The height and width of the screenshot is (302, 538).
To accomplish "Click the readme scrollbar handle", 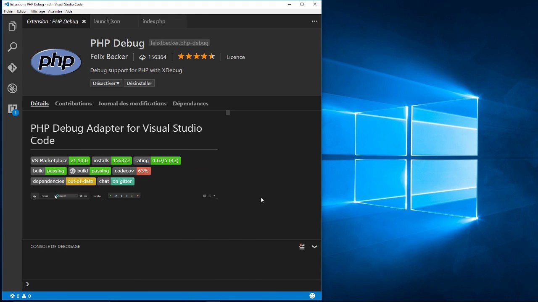I will (228, 113).
